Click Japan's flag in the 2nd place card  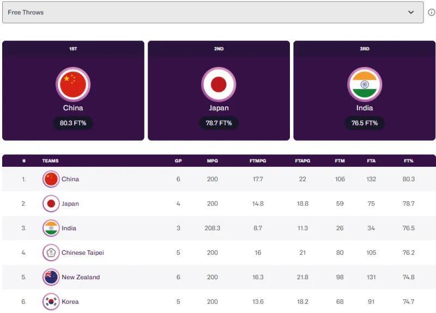pos(219,84)
